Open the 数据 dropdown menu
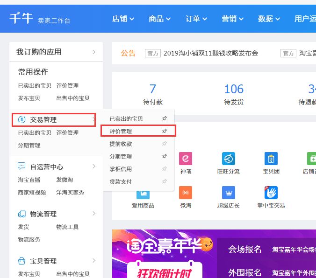The height and width of the screenshot is (278, 316). coord(269,19)
